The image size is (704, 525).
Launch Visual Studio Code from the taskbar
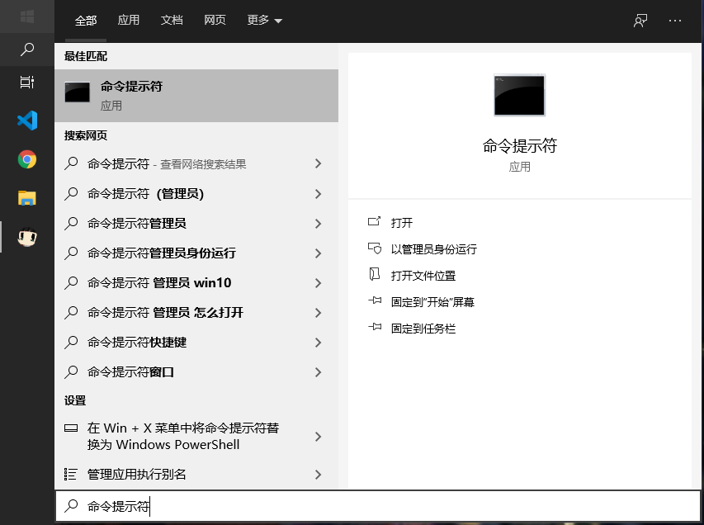point(26,121)
